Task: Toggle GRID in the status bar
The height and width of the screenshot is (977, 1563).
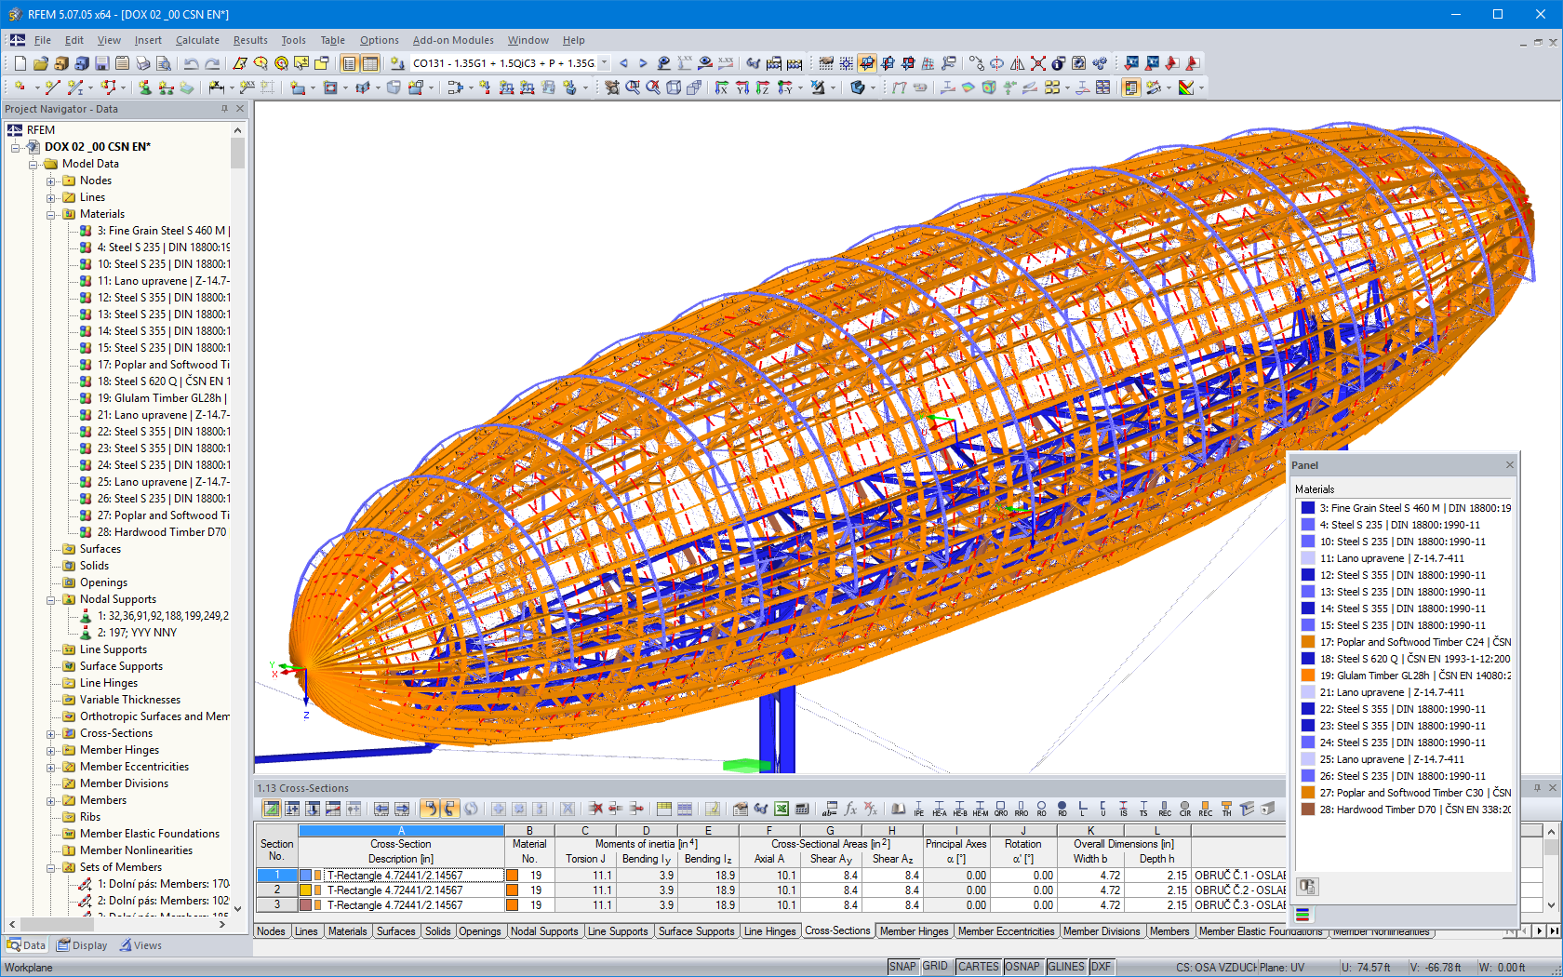Action: point(936,967)
